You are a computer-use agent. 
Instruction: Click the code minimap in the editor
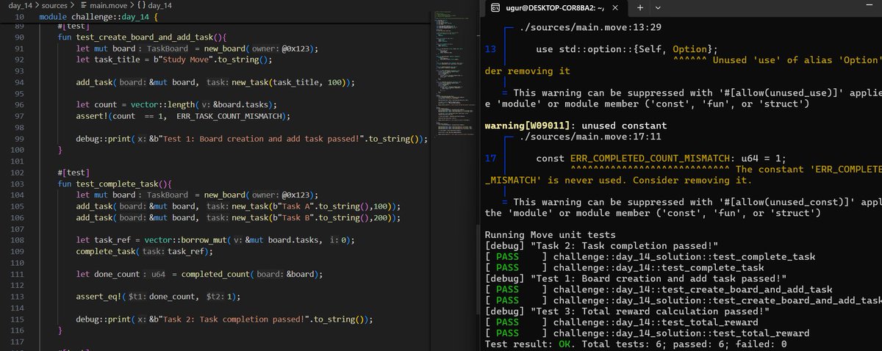(x=452, y=73)
